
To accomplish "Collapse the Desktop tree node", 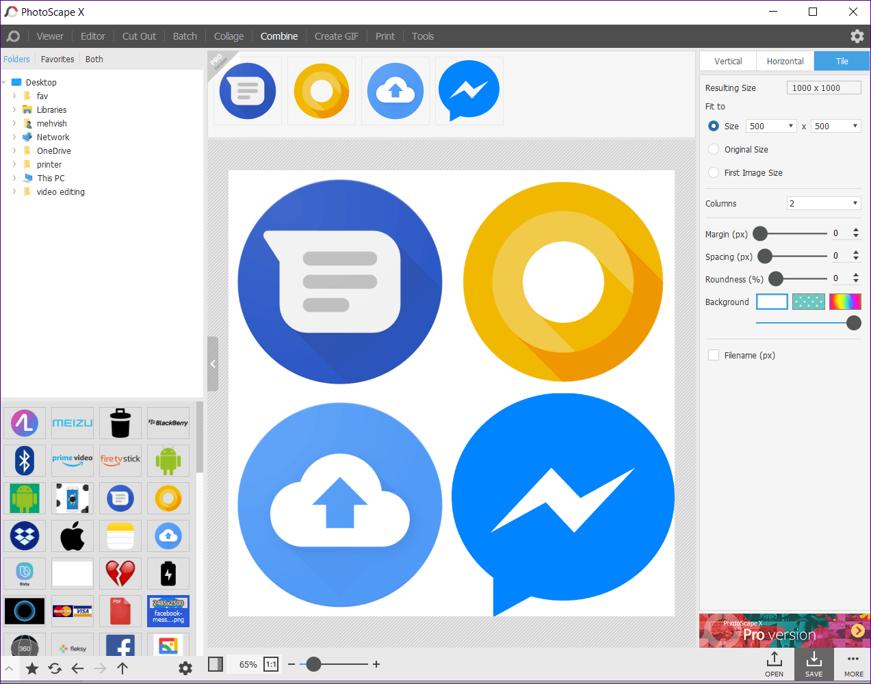I will point(4,82).
